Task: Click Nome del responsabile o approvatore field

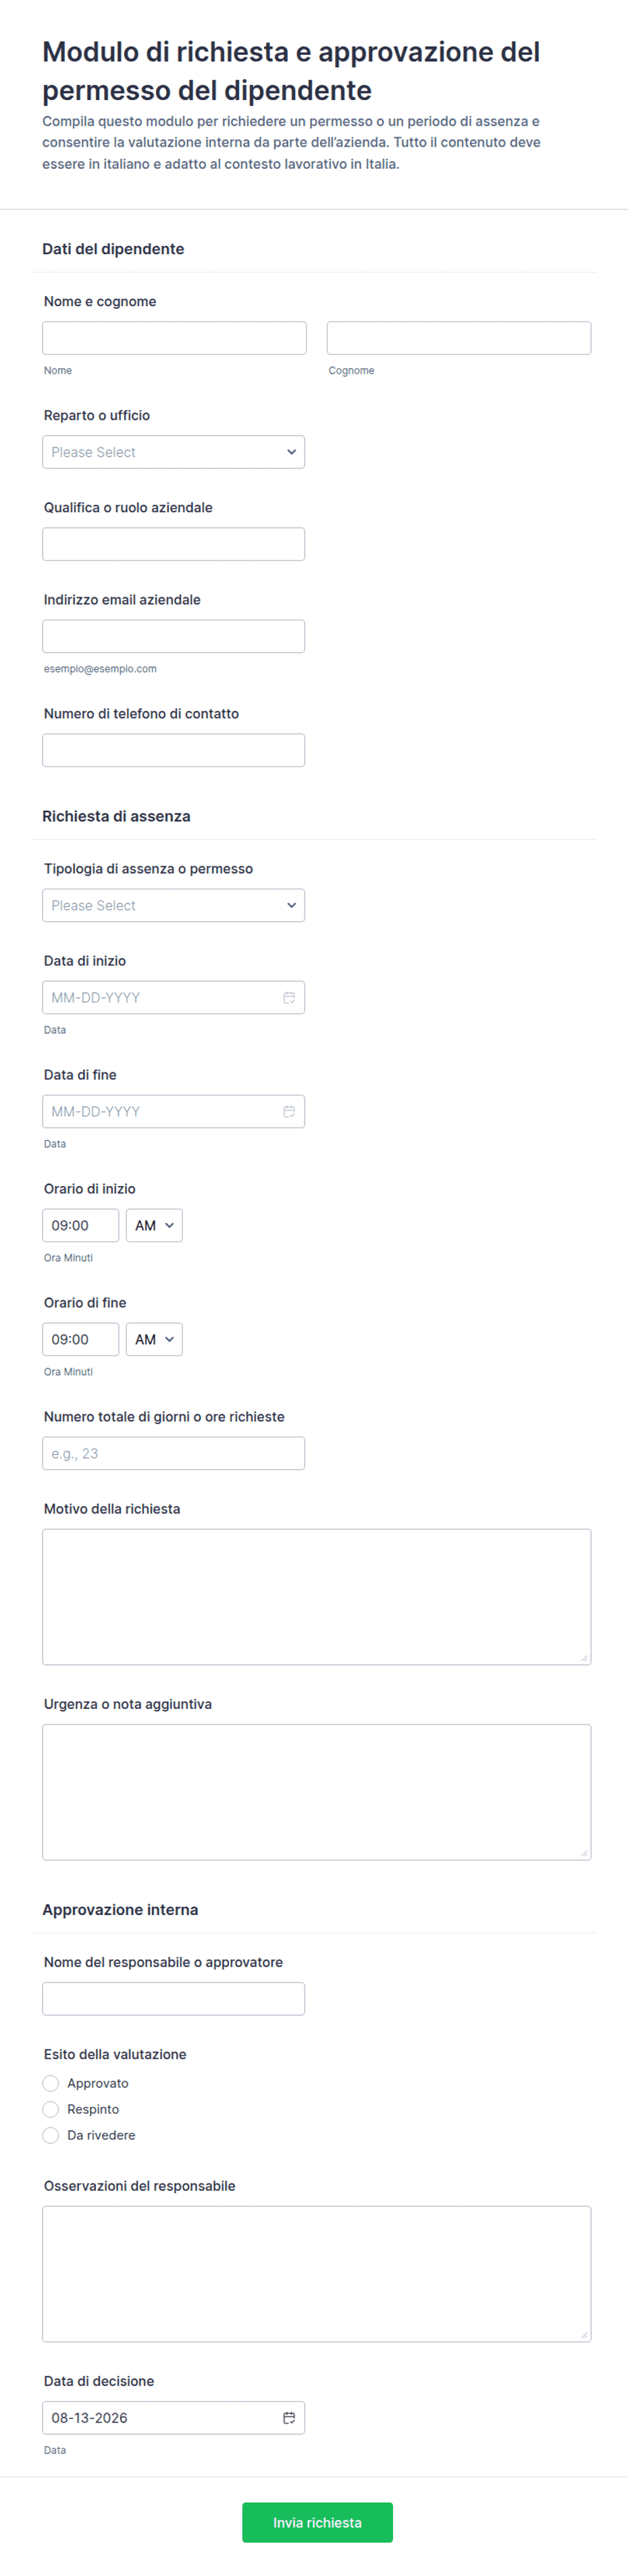Action: (x=173, y=1999)
